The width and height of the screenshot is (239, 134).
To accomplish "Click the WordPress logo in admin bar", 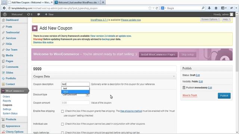I will (5, 15).
